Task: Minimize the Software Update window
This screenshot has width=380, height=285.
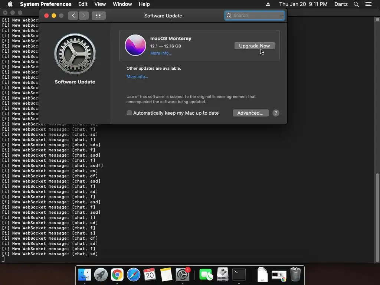Action: pyautogui.click(x=54, y=16)
